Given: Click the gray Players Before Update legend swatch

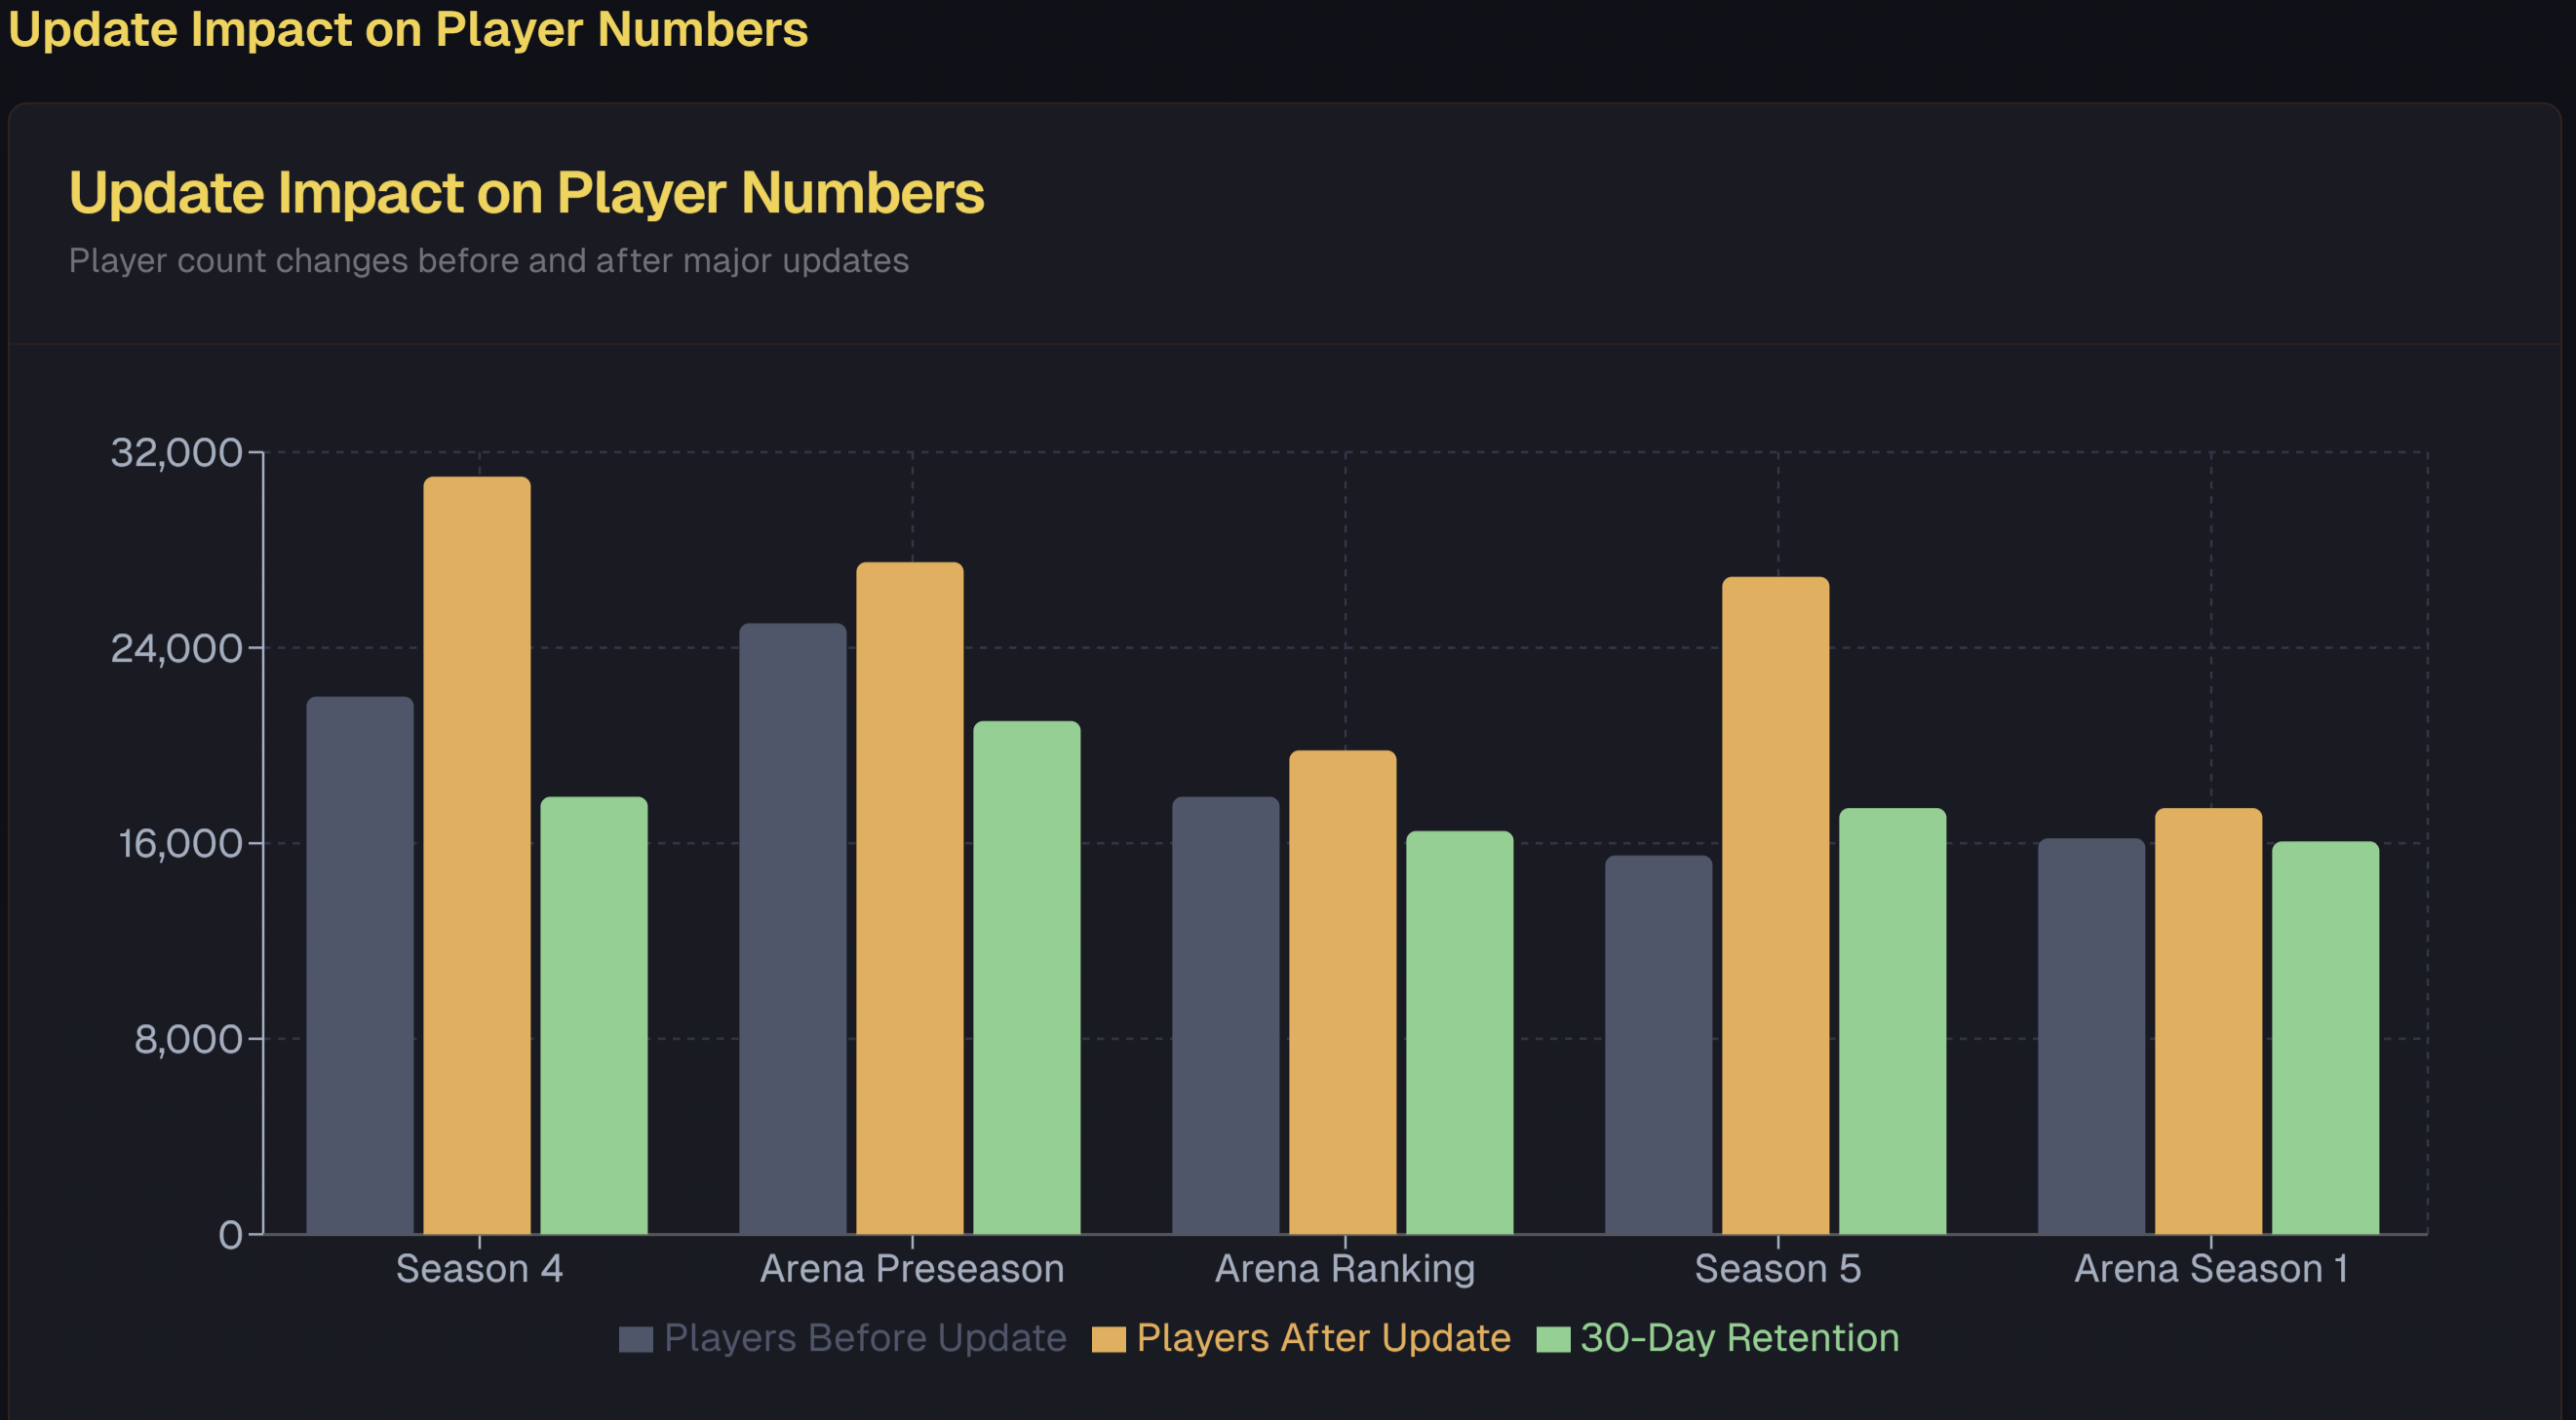Looking at the screenshot, I should coord(635,1338).
